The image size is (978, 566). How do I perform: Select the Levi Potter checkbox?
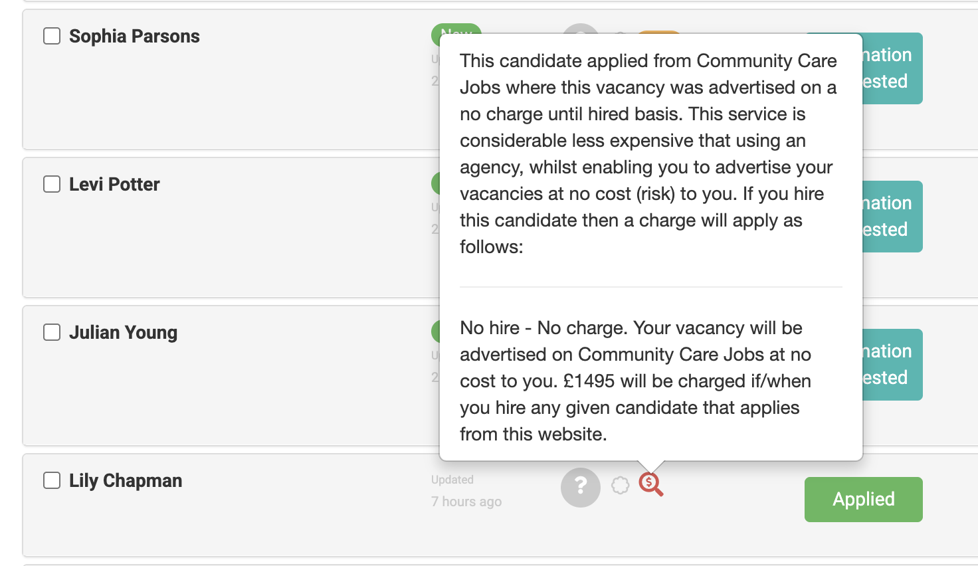(52, 184)
